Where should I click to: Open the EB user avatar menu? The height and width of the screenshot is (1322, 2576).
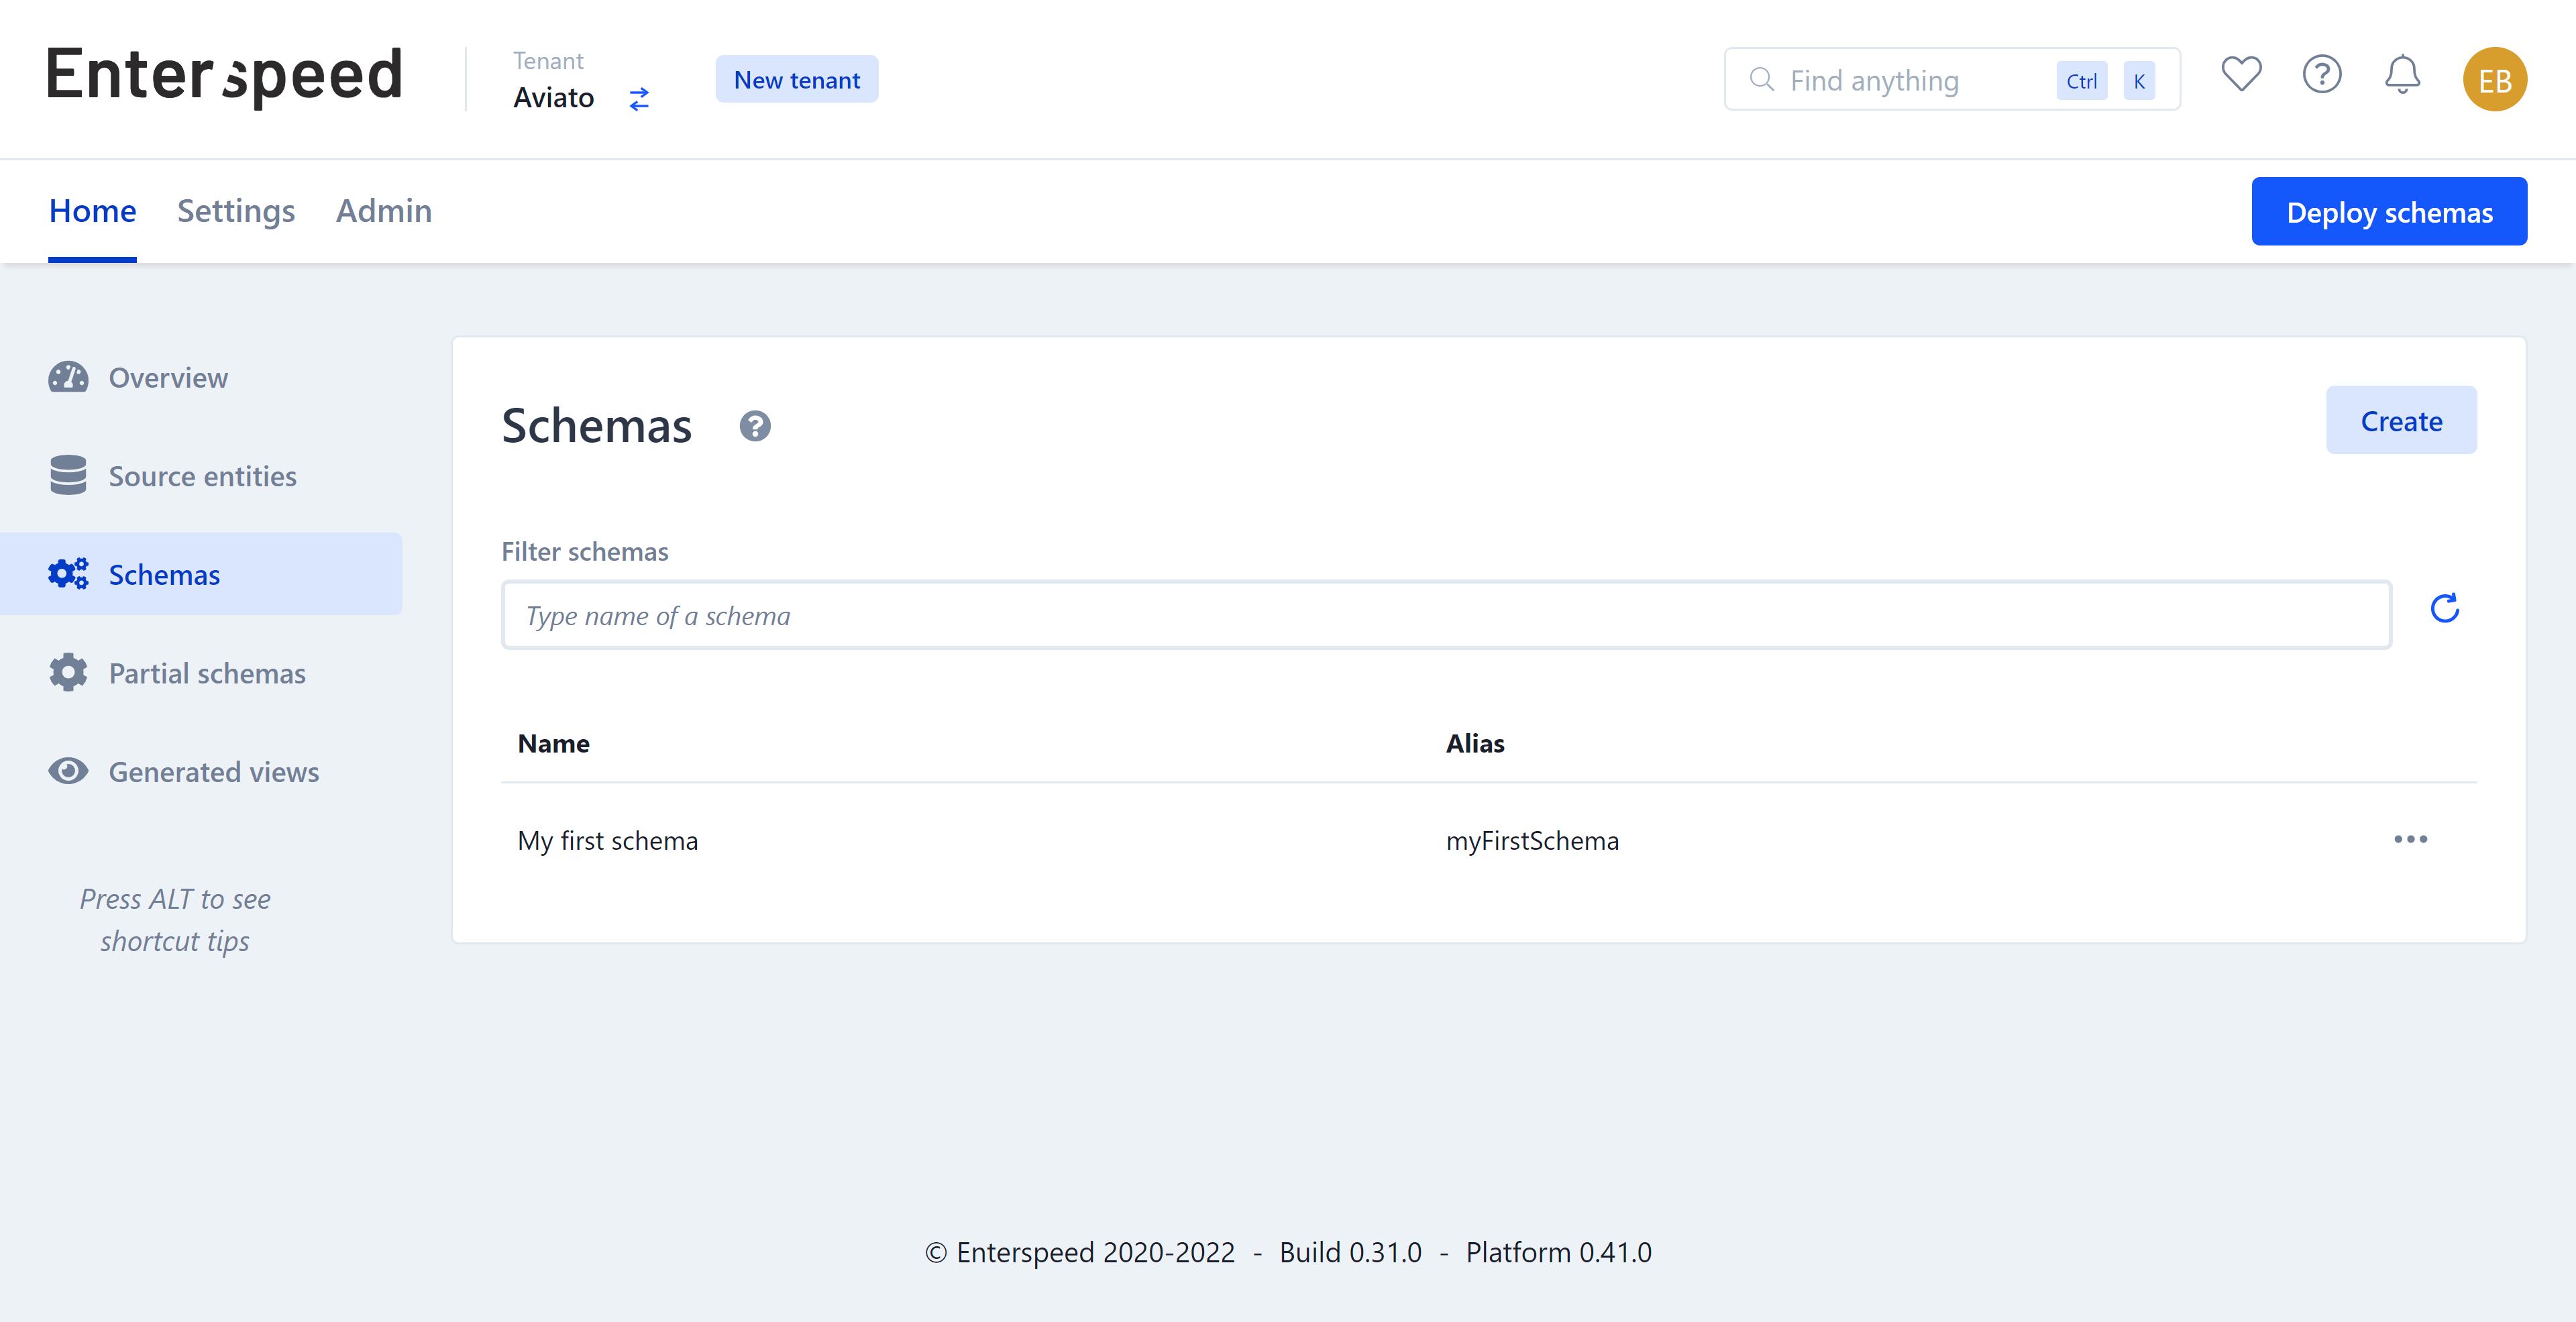coord(2494,79)
